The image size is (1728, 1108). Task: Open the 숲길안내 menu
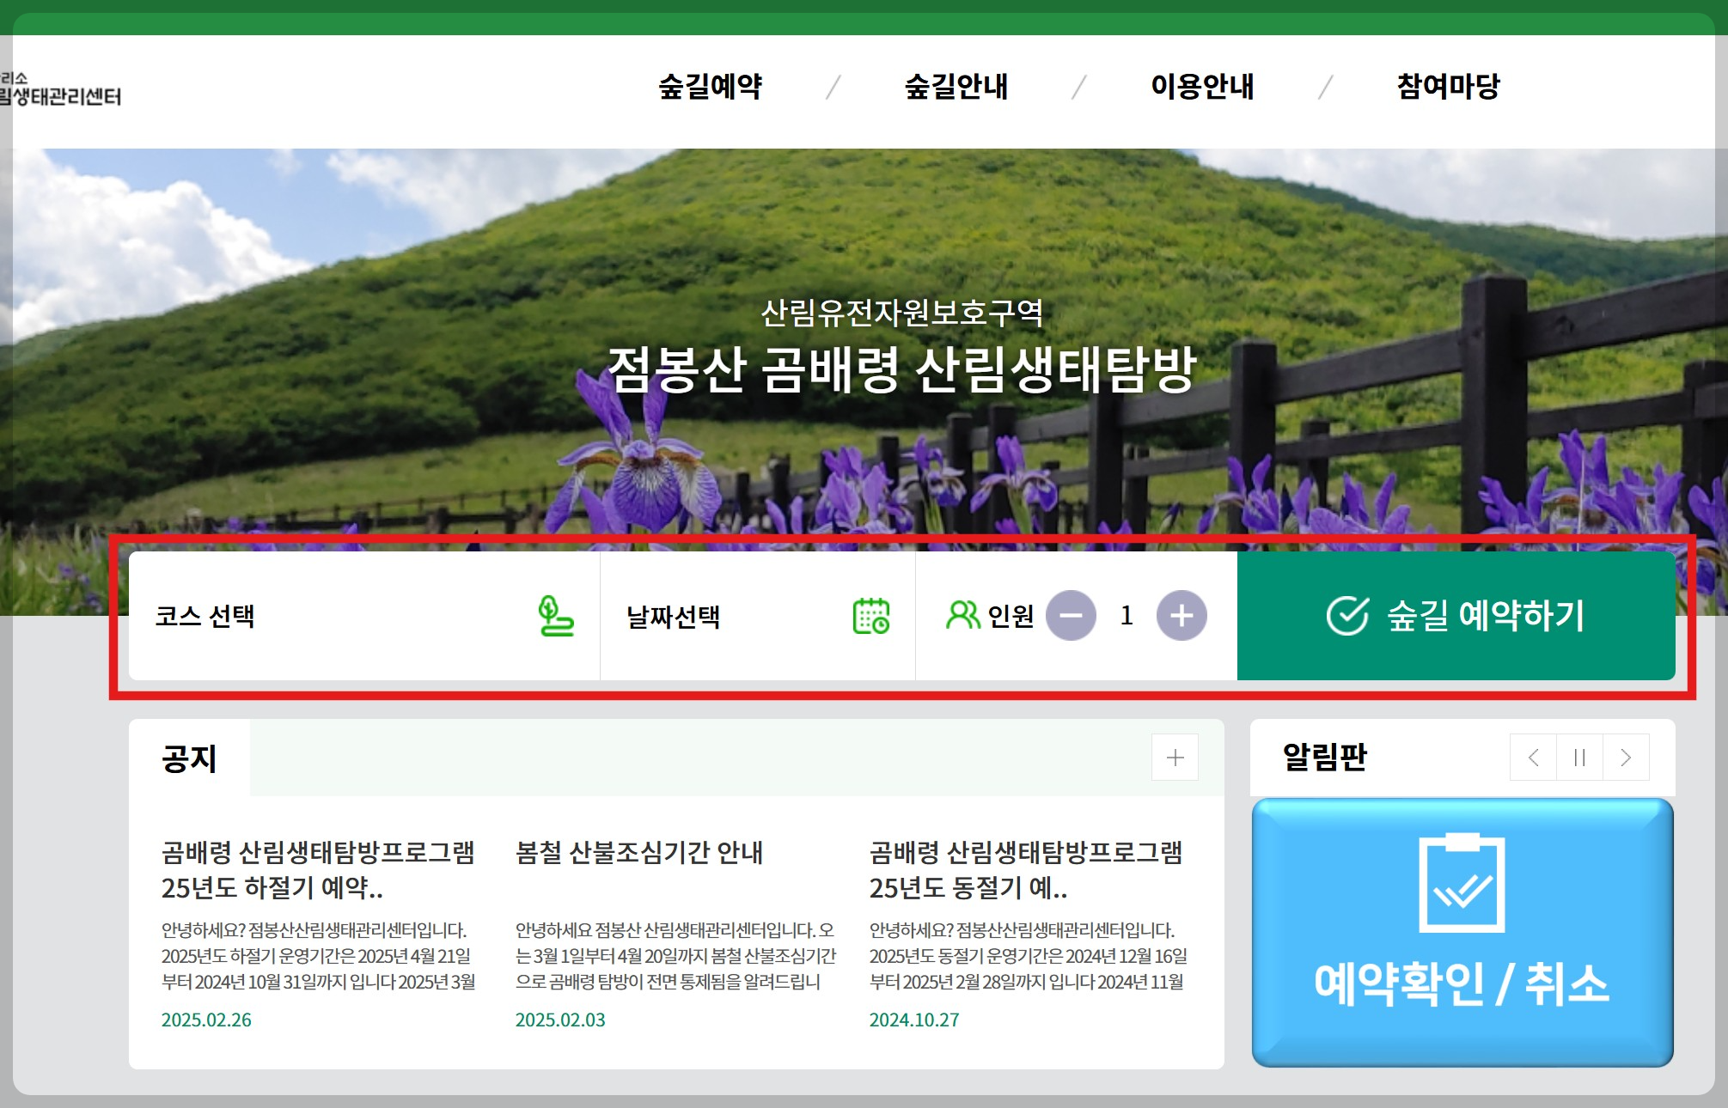(956, 87)
